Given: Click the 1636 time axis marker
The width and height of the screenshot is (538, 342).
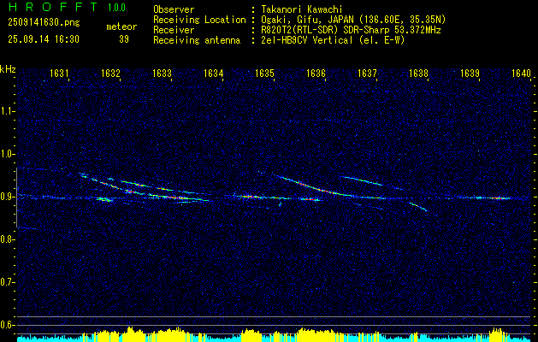Looking at the screenshot, I should point(316,73).
